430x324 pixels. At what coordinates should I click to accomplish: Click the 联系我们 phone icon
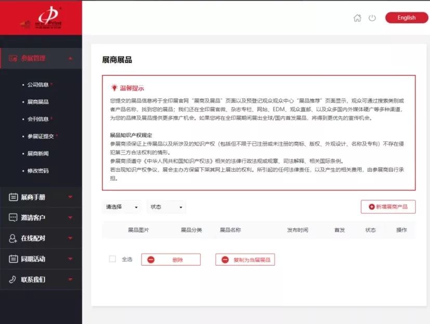(x=13, y=279)
